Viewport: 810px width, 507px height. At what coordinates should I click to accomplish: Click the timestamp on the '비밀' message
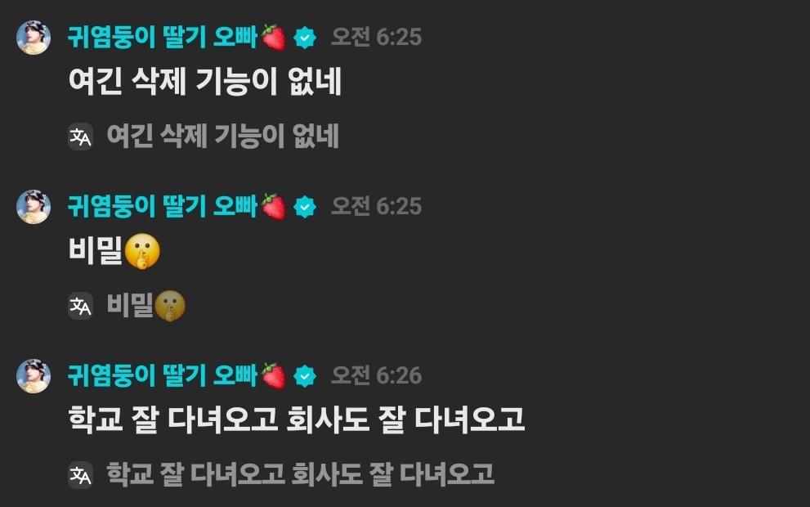click(377, 207)
